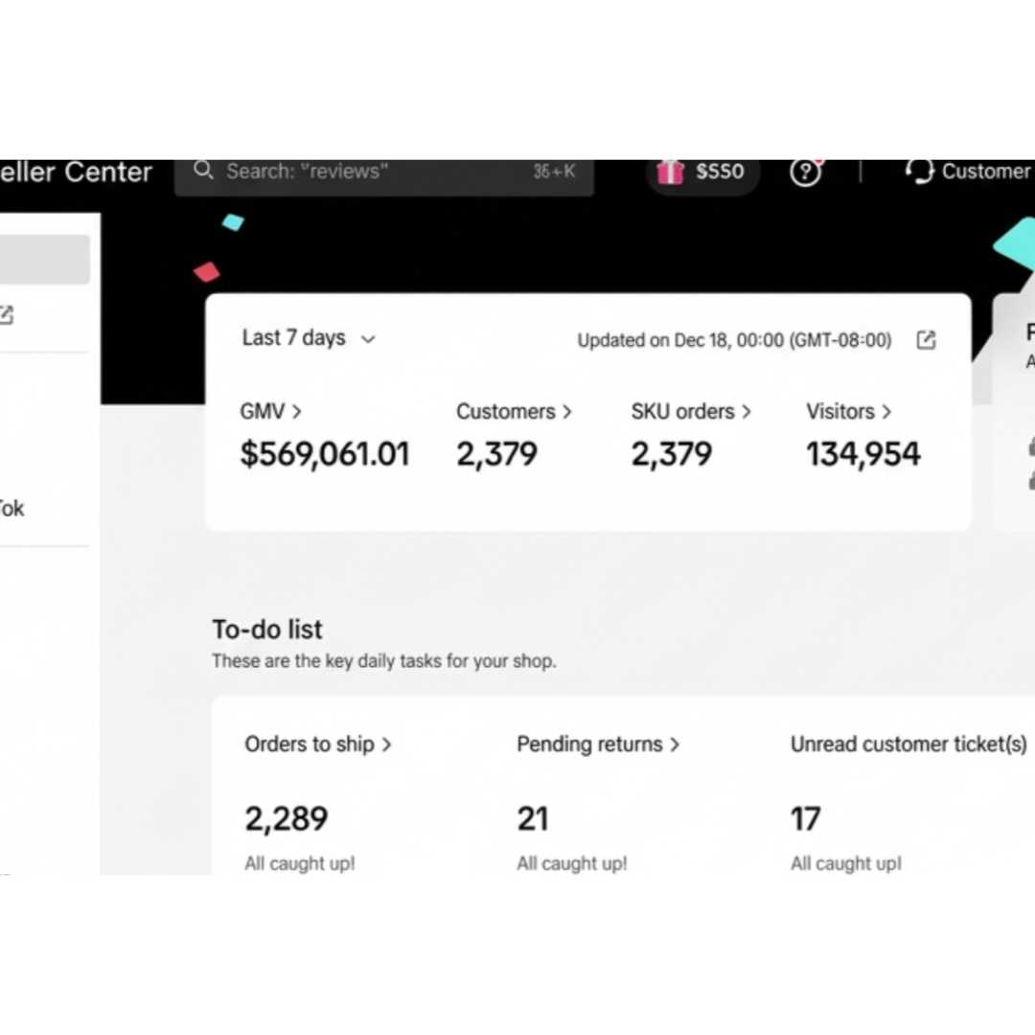Viewport: 1035px width, 1035px height.
Task: Select the sidebar item ending in "Tok"
Action: (x=11, y=508)
